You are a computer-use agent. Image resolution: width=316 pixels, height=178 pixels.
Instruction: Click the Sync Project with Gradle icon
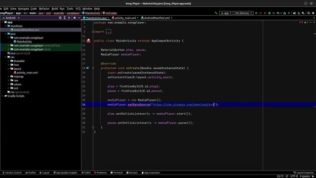point(294,13)
